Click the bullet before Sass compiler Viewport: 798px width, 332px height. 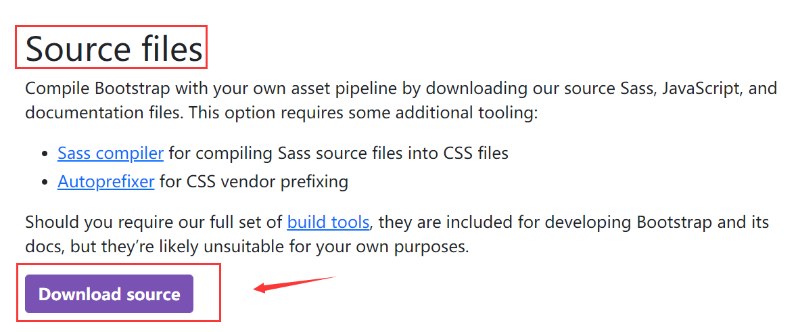[x=44, y=155]
